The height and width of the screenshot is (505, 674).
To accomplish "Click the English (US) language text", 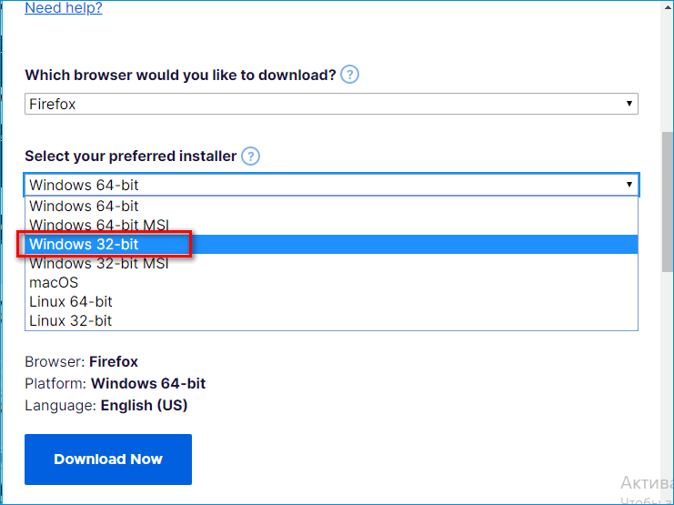I will tap(144, 406).
